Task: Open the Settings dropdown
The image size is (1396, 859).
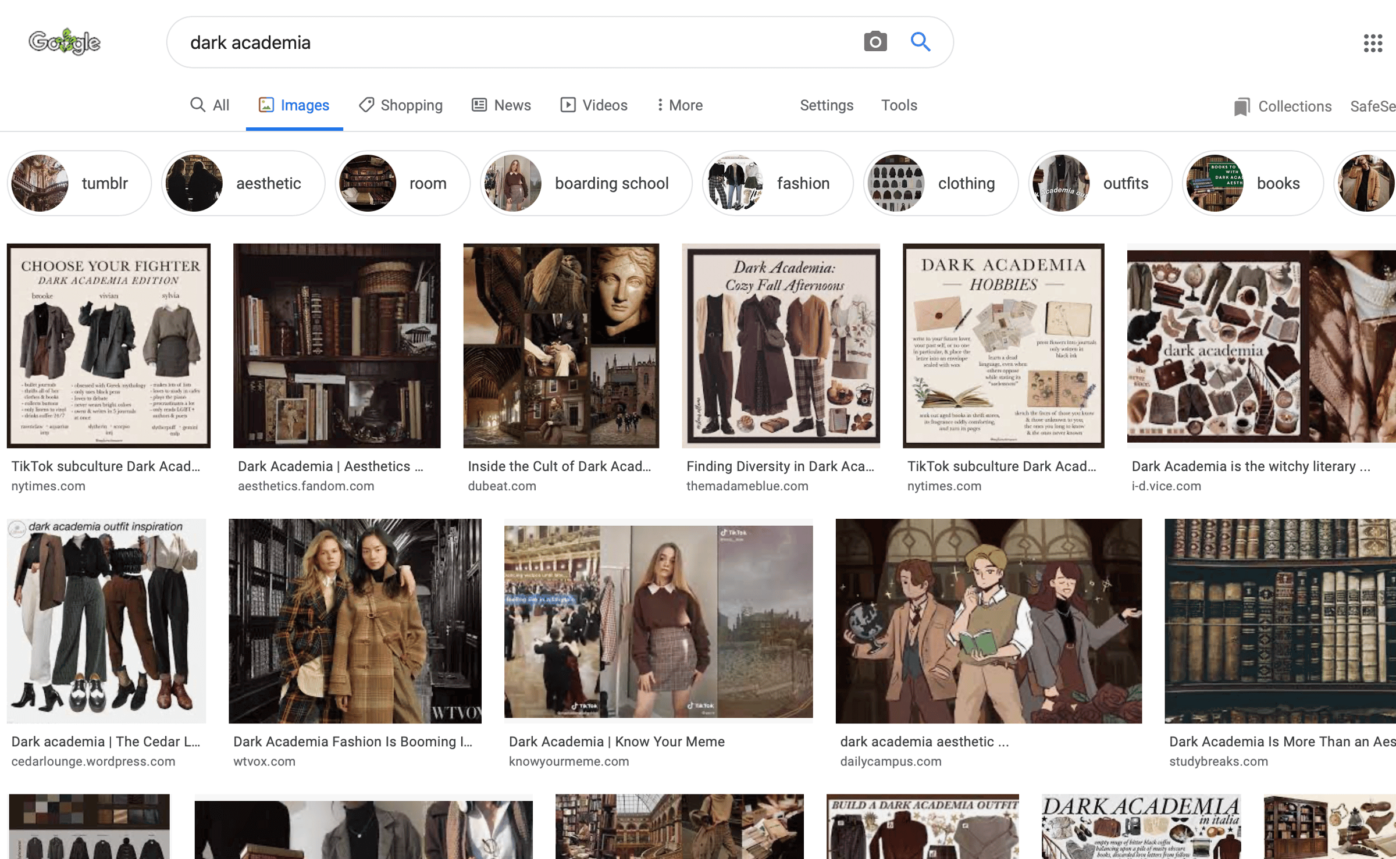Action: point(826,105)
